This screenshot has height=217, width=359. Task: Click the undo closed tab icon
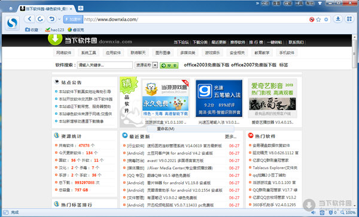tap(52, 19)
